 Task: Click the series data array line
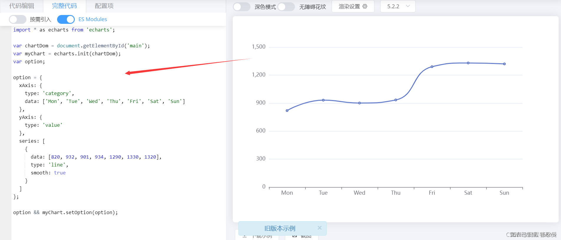[x=96, y=157]
